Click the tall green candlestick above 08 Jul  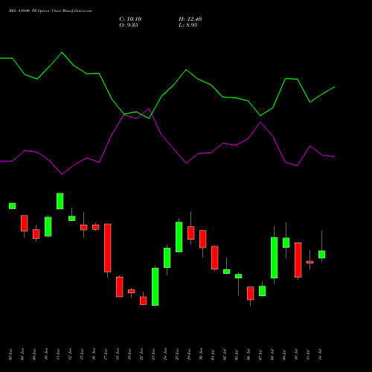tap(275, 257)
